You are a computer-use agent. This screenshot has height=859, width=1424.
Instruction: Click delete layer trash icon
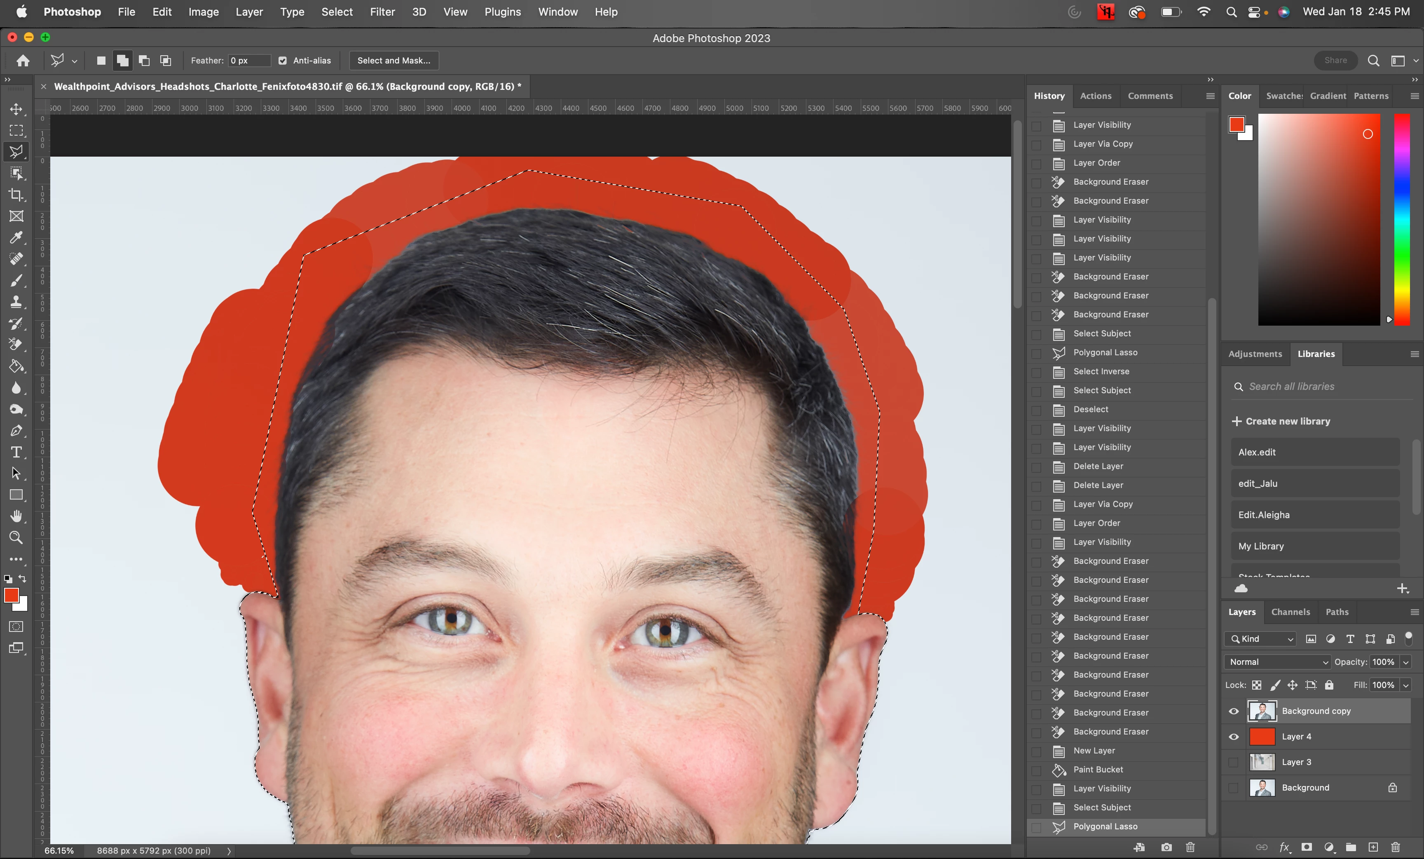[1395, 847]
